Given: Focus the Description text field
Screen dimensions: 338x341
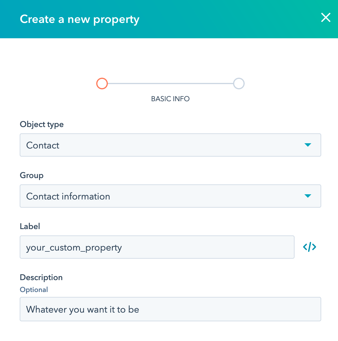Looking at the screenshot, I should (x=170, y=309).
